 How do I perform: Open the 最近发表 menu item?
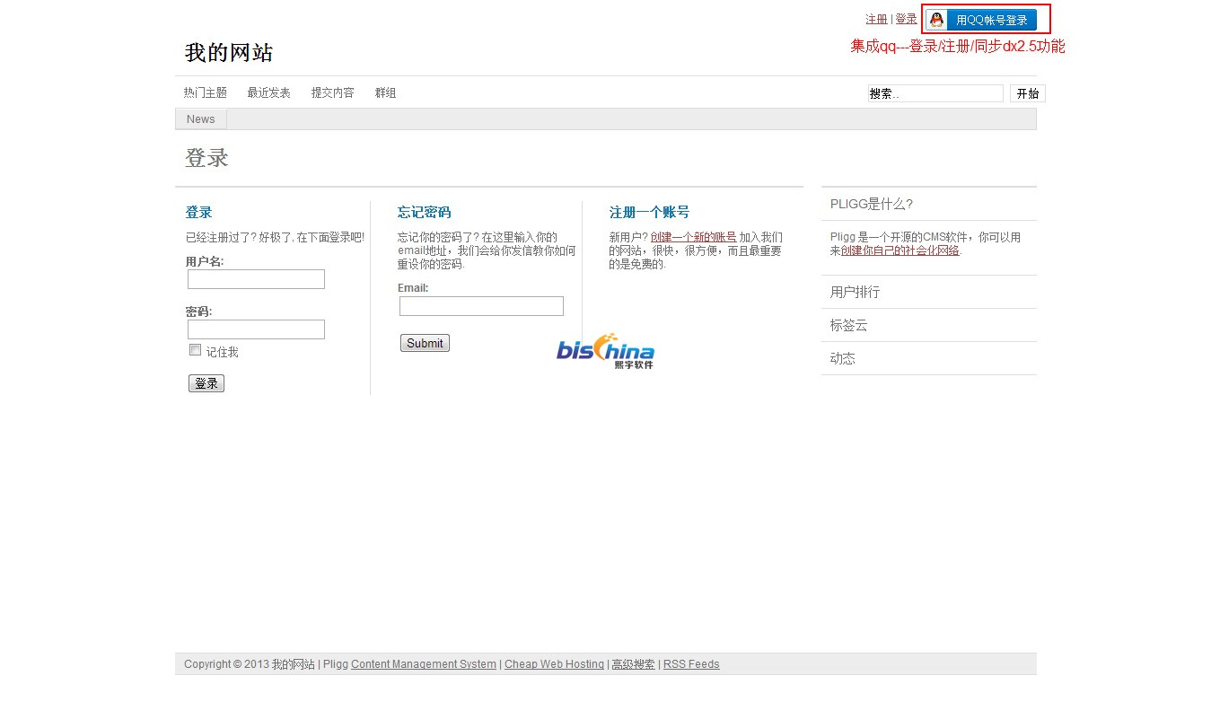[x=269, y=92]
